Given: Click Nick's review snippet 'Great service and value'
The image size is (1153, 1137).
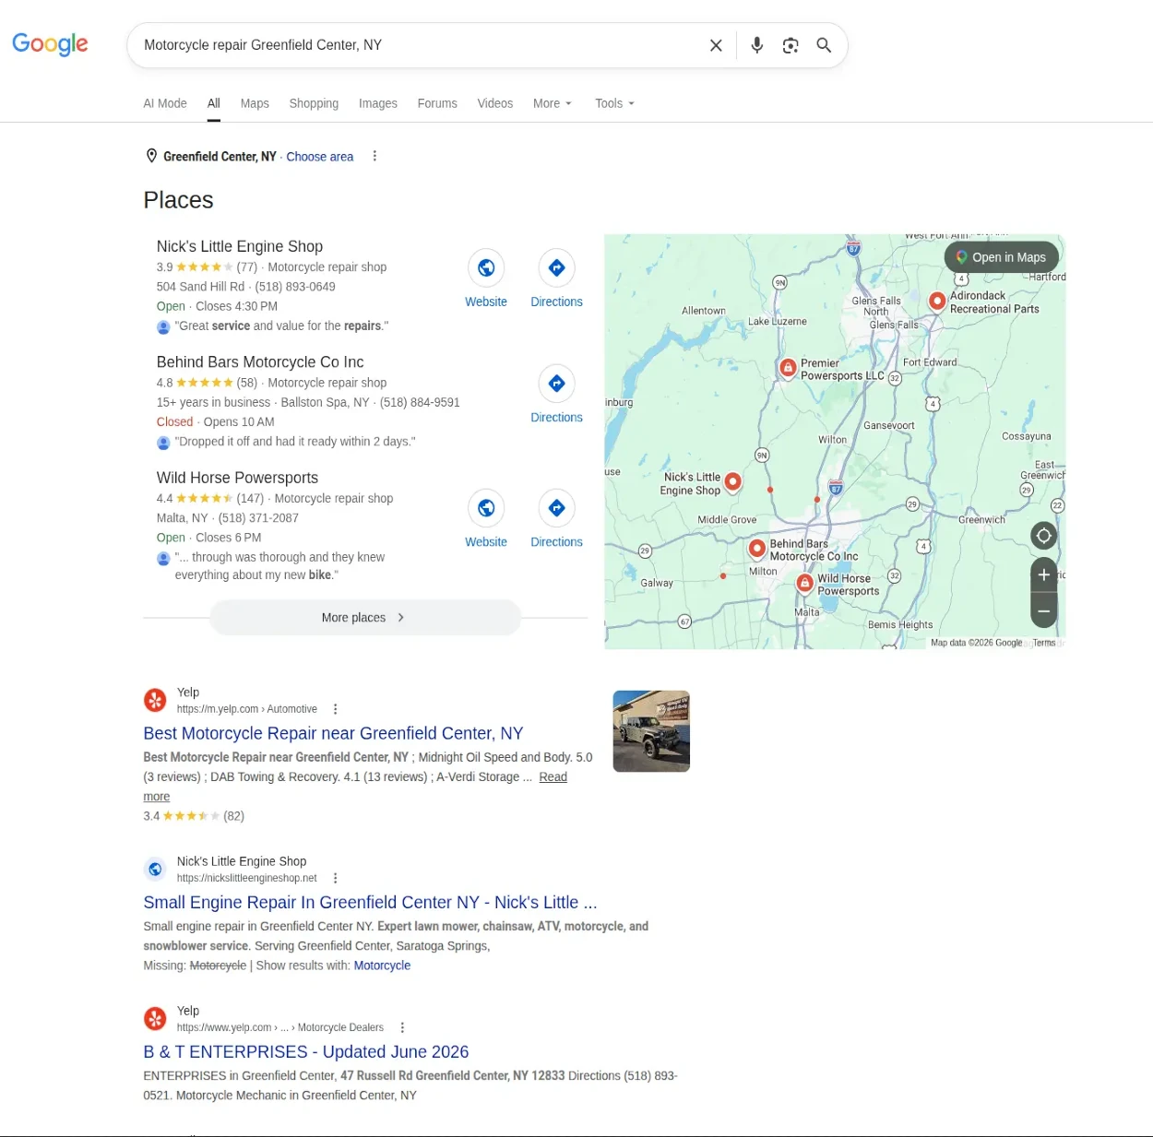Looking at the screenshot, I should tap(281, 326).
